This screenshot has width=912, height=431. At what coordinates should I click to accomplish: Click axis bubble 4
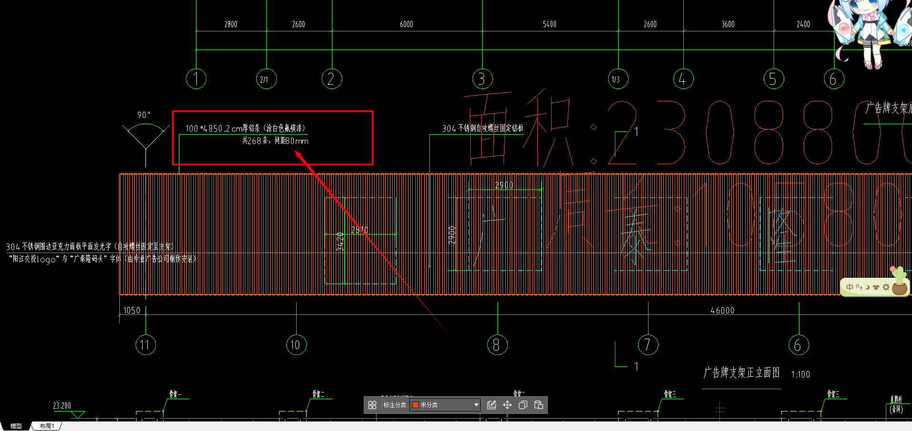(683, 79)
